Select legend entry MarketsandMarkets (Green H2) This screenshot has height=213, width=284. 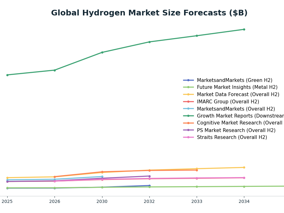pyautogui.click(x=235, y=80)
